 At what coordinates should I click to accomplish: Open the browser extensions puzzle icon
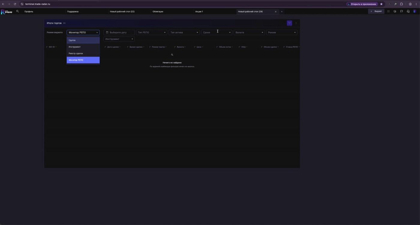point(401,4)
